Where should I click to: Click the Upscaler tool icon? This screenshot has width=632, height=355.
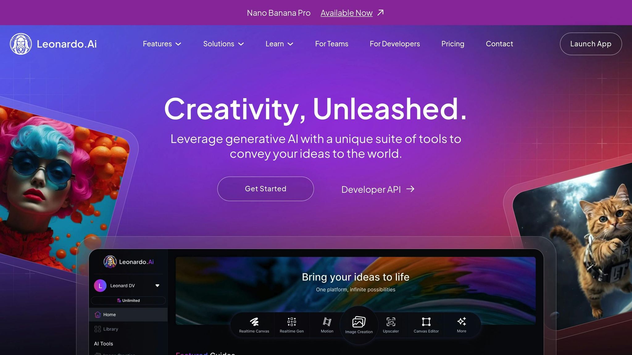391,322
